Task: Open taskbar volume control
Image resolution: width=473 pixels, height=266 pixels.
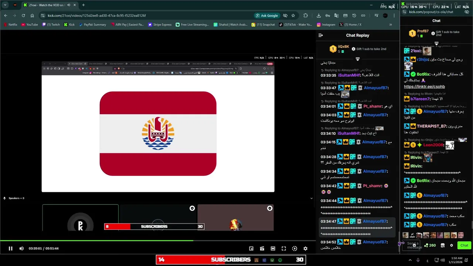Action: (x=443, y=260)
